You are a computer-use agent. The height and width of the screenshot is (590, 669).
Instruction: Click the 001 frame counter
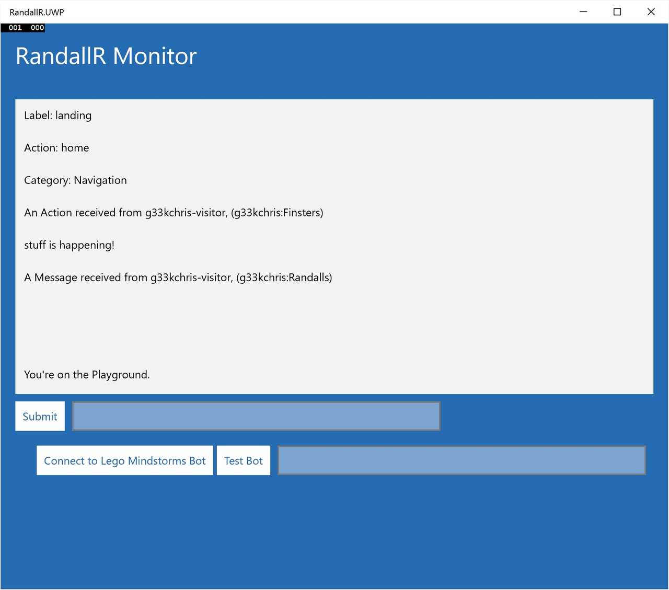14,28
